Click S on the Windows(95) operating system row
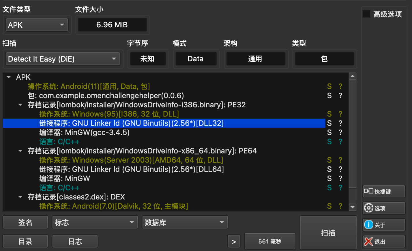Viewport: 412px width, 251px height. pyautogui.click(x=329, y=114)
